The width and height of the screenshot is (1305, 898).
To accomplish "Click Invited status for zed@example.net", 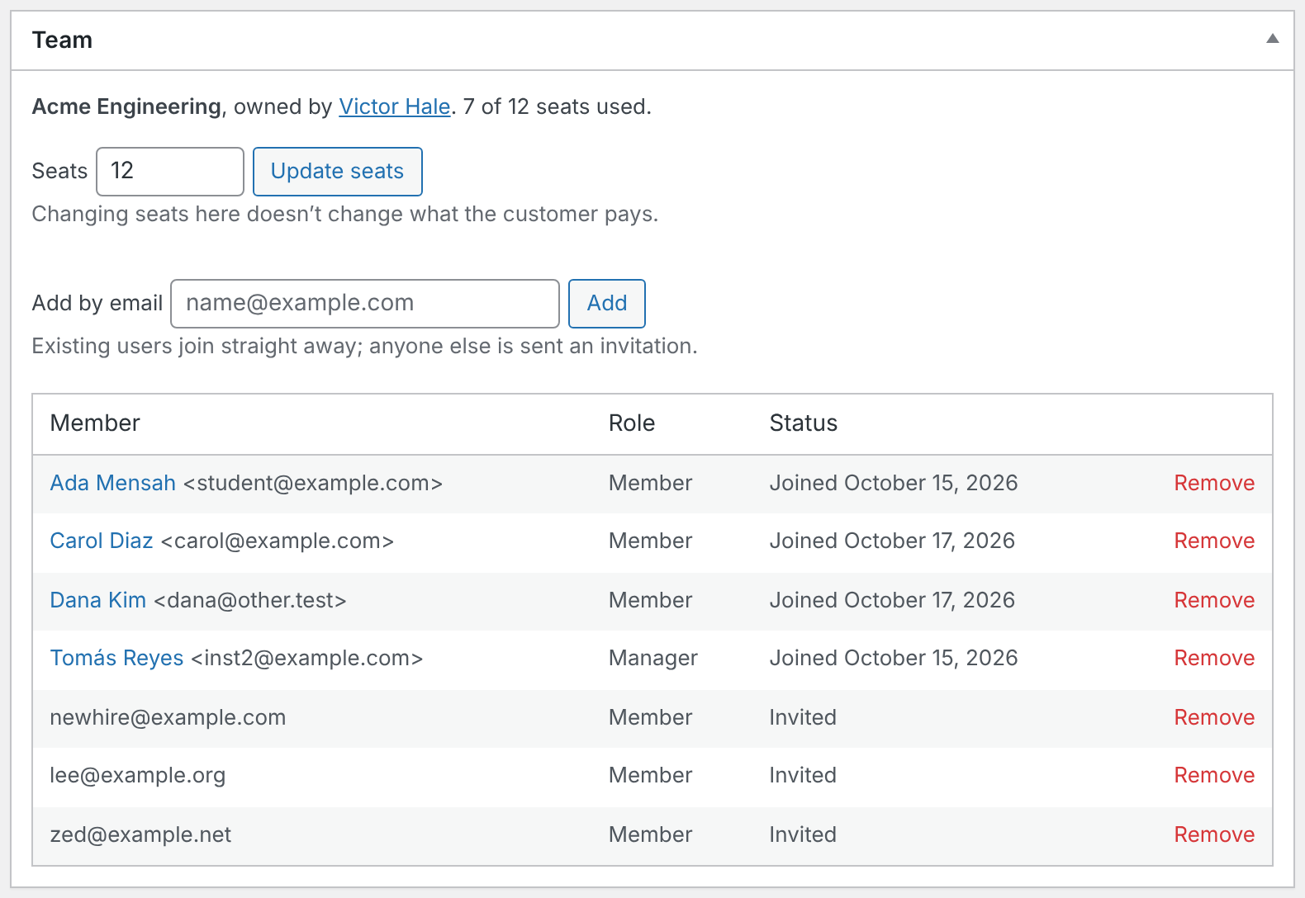I will pyautogui.click(x=803, y=834).
